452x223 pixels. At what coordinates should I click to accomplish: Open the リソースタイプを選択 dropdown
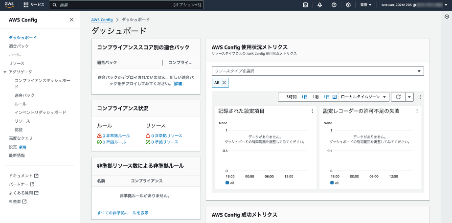(317, 71)
